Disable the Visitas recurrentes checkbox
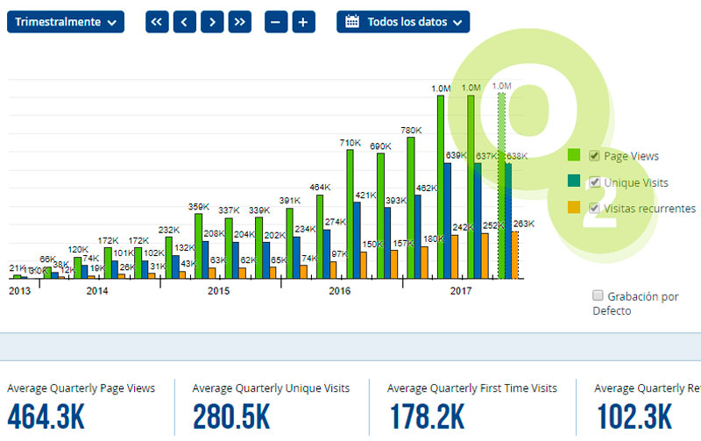The image size is (701, 441). coord(595,209)
